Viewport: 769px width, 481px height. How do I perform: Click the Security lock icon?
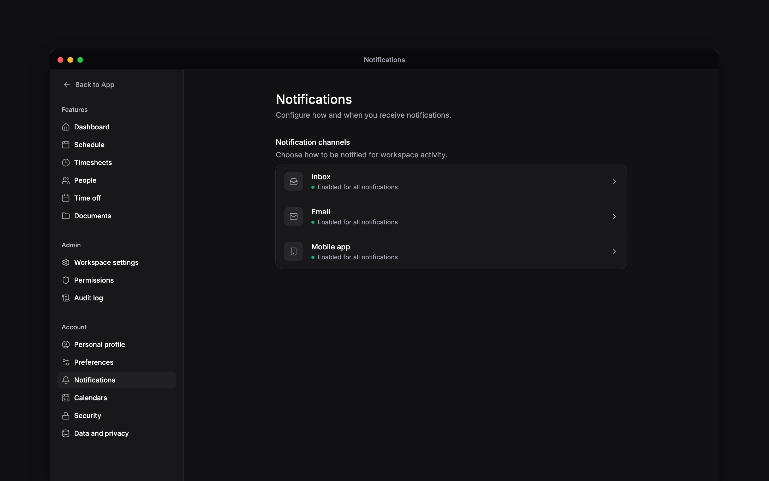point(66,416)
